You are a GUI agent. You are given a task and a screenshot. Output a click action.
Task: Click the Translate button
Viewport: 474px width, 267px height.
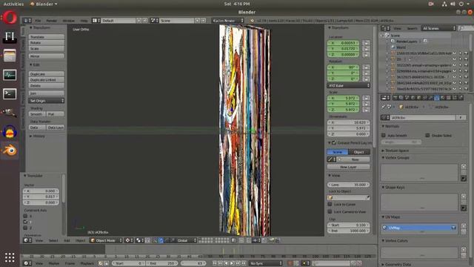click(46, 37)
